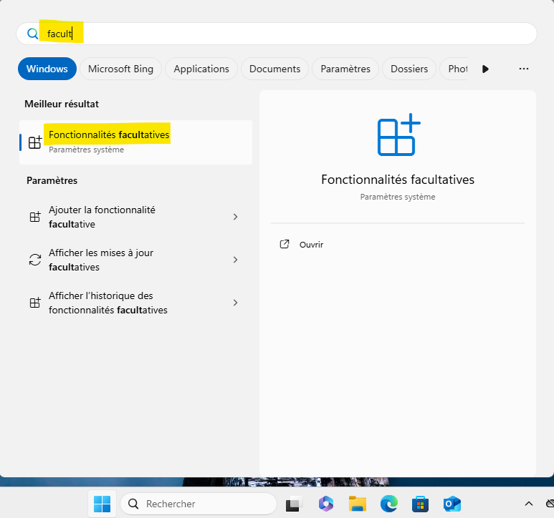Open Task View from the taskbar
Image resolution: width=554 pixels, height=518 pixels.
(x=295, y=504)
